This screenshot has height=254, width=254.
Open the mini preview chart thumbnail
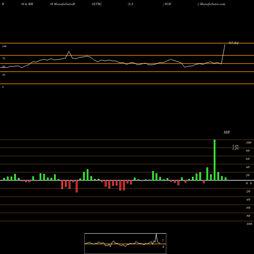[125, 243]
